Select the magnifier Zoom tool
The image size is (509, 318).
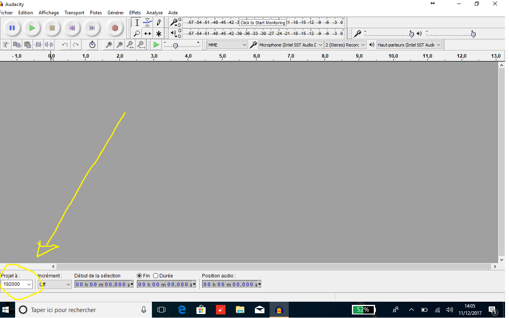(137, 34)
